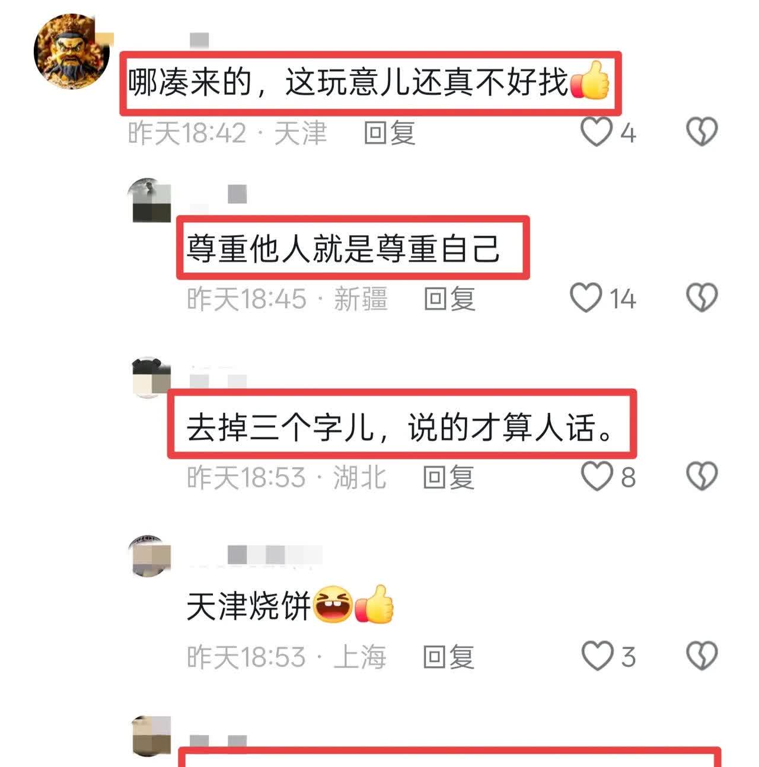759x767 pixels.
Task: Tap 回复 under the 湖北 comment
Action: (449, 477)
